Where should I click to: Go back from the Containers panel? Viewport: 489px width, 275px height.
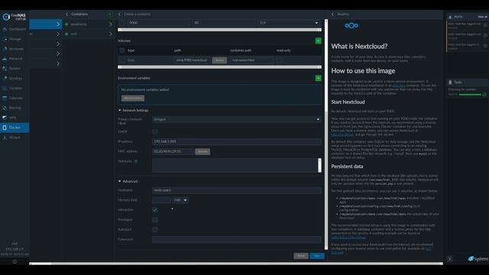pos(66,14)
